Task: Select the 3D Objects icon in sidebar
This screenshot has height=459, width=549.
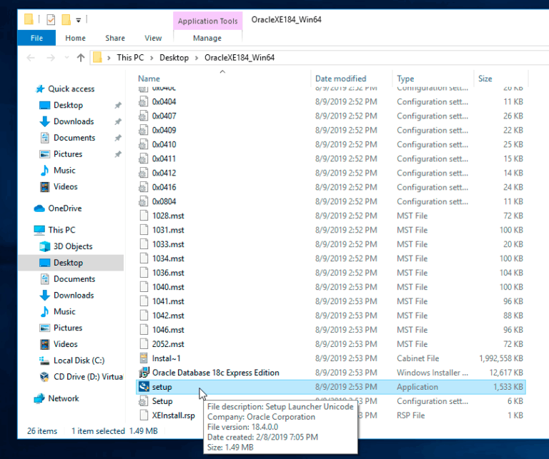Action: (44, 246)
